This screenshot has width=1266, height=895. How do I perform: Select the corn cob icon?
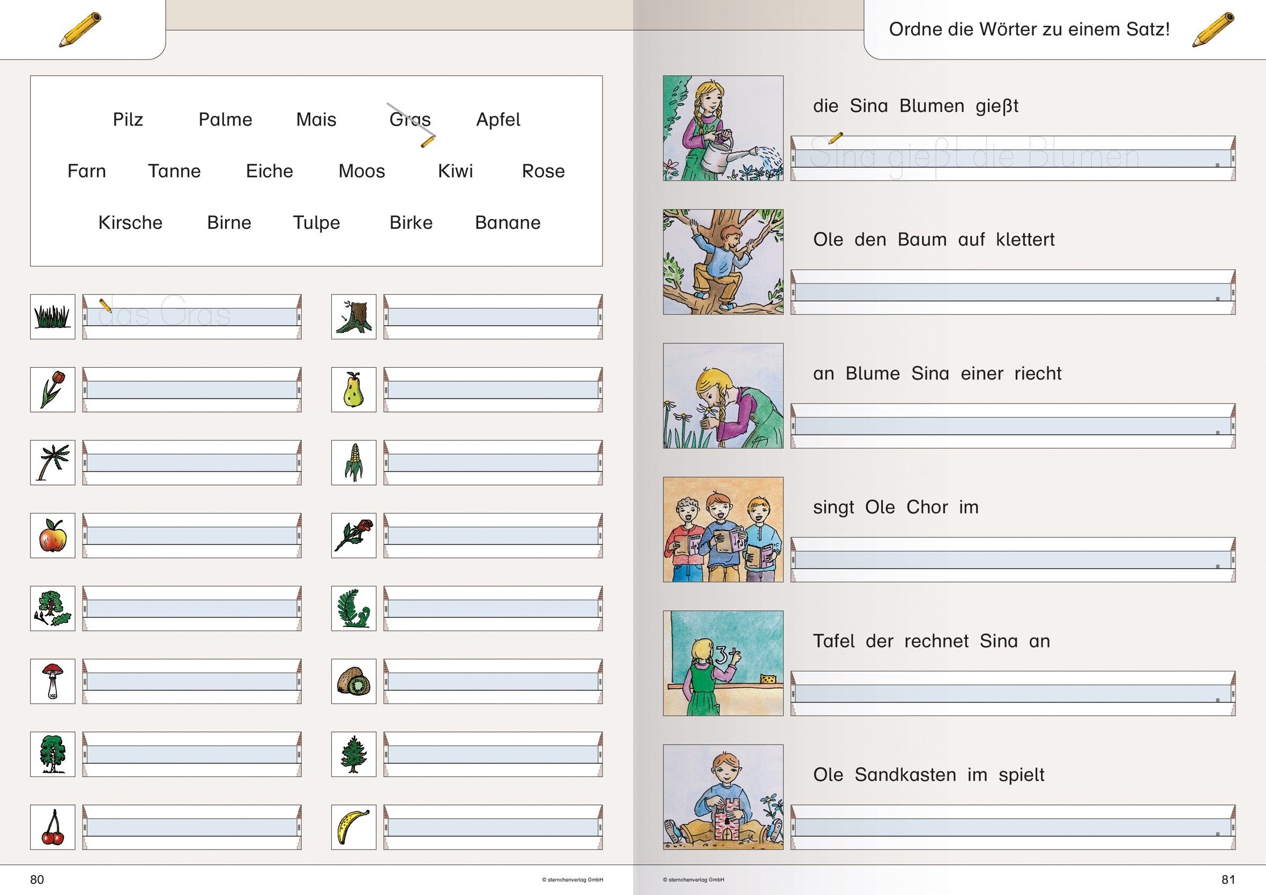(x=353, y=462)
